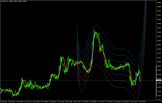Viewport: 162px width, 103px height.
Task: Click price scale value 1.07572
Action: click(x=159, y=100)
